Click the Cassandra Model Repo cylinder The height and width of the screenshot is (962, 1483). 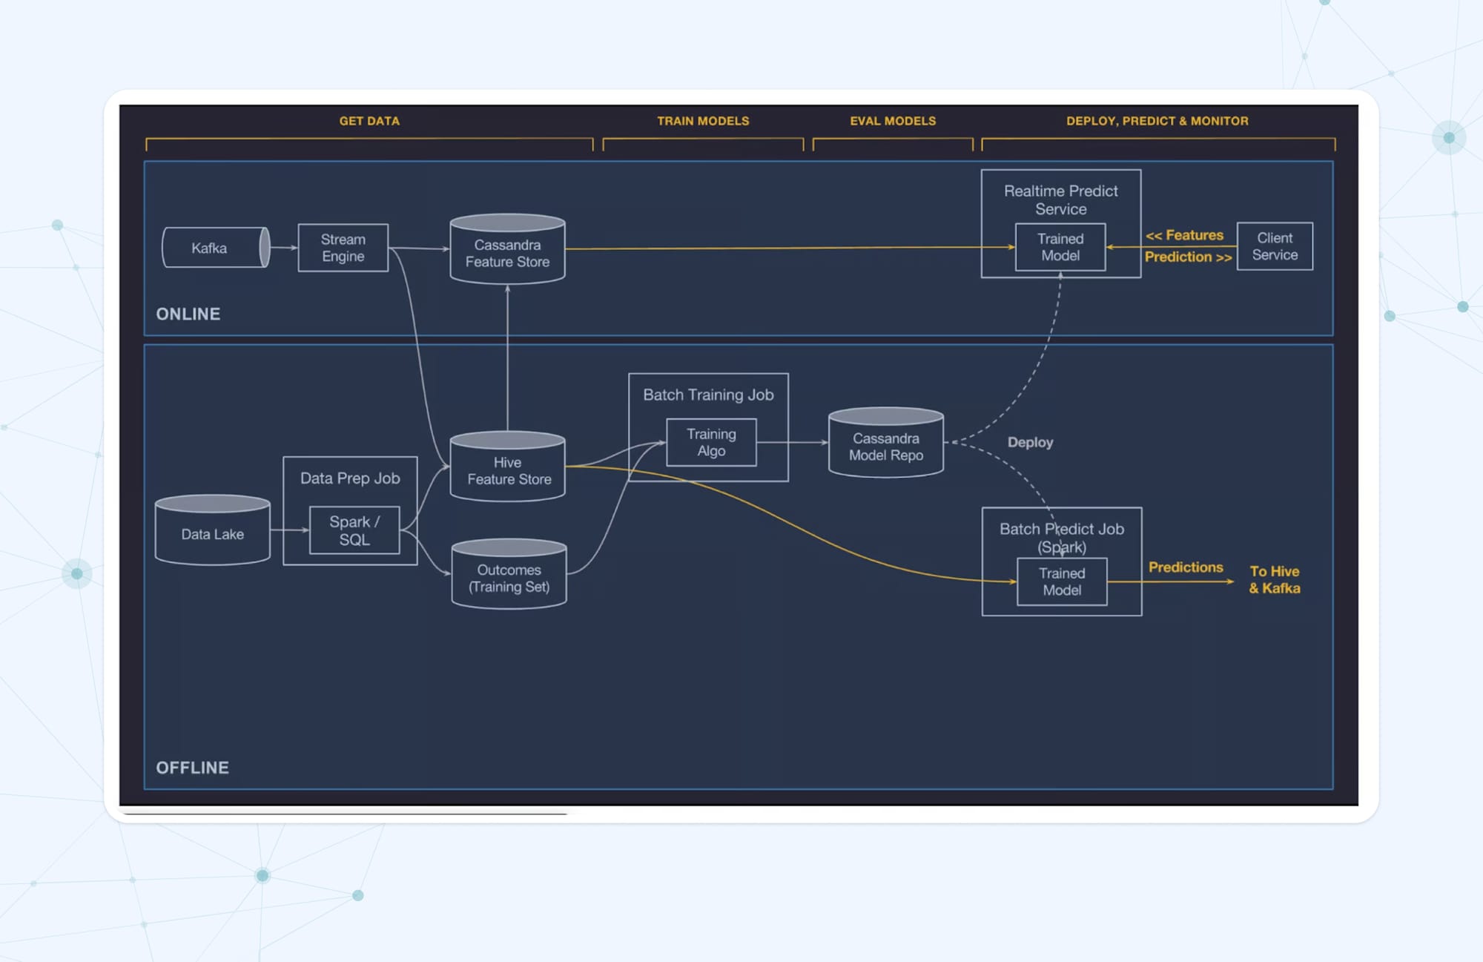pos(886,442)
